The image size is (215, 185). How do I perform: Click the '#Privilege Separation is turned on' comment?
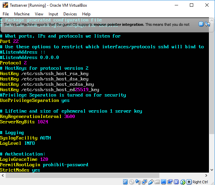point(63,95)
